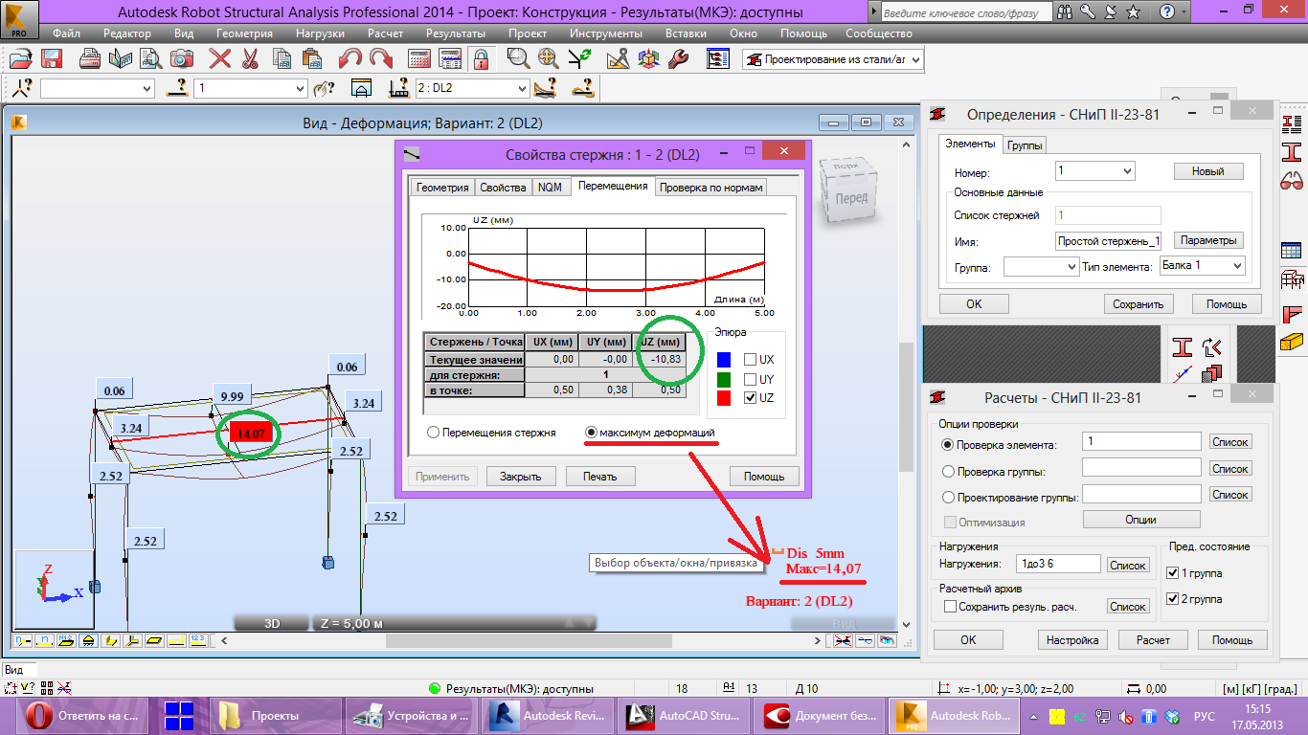The height and width of the screenshot is (735, 1308).
Task: Toggle results lock padlock icon
Action: 481,58
